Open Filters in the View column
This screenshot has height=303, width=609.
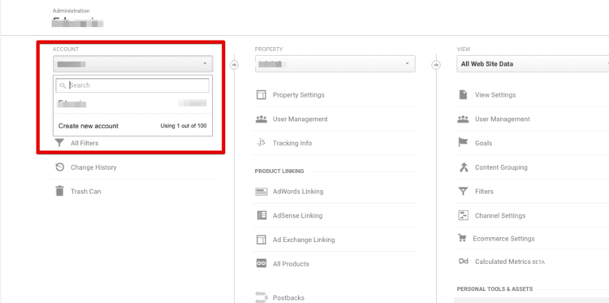pos(484,192)
